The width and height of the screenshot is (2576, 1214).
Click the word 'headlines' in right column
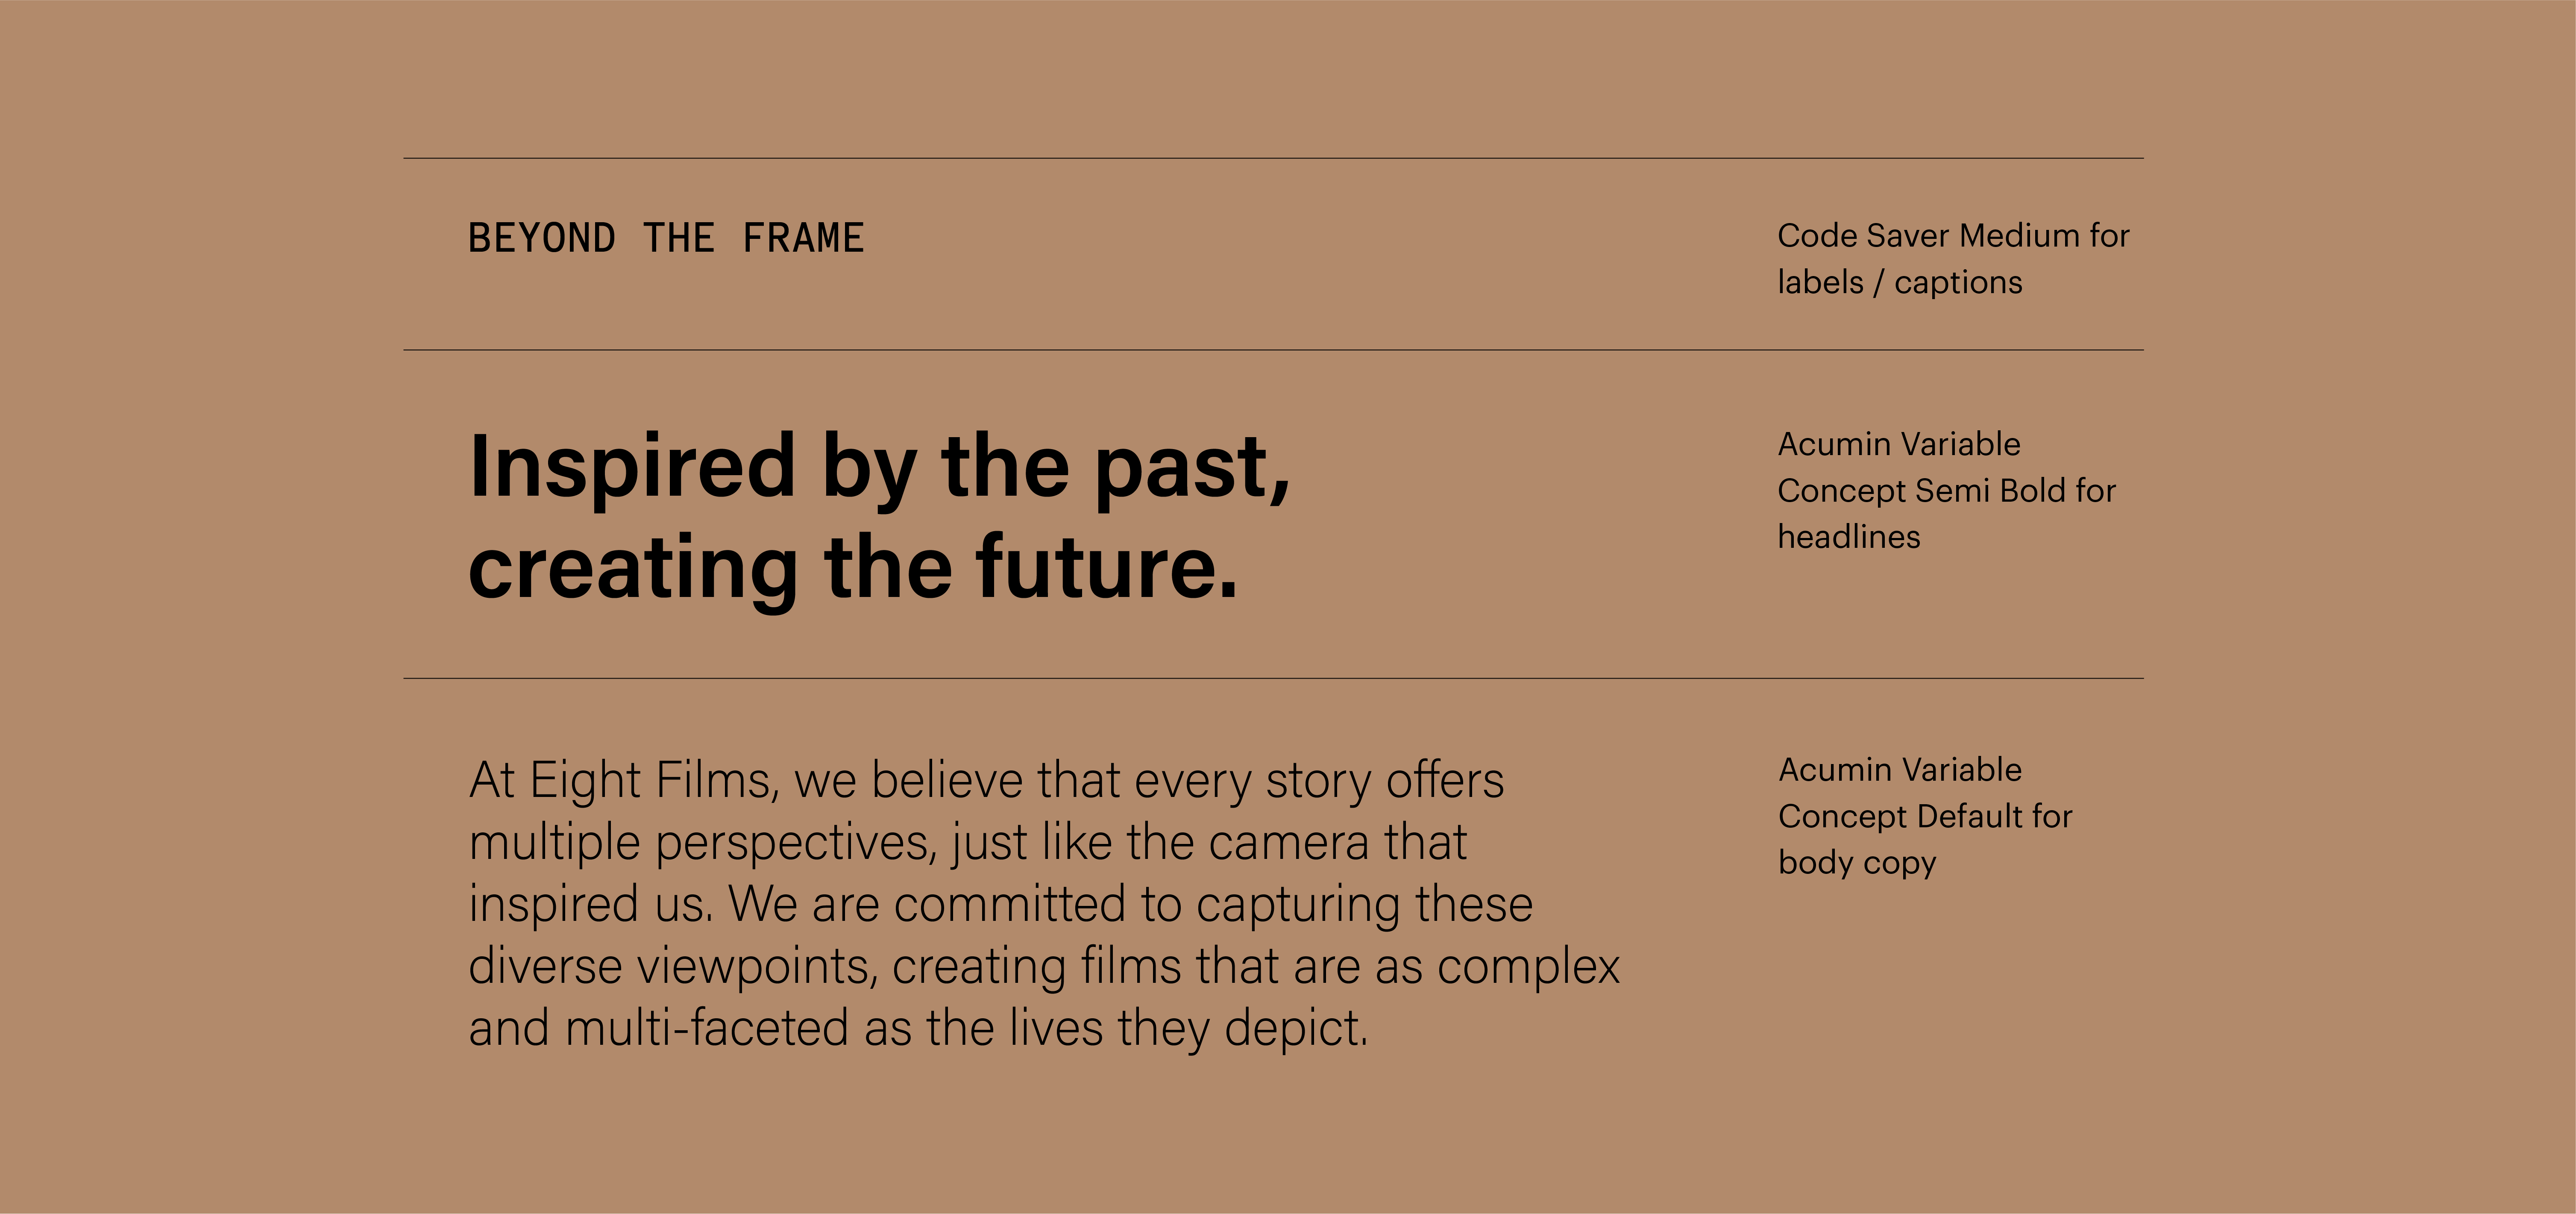[x=1849, y=537]
